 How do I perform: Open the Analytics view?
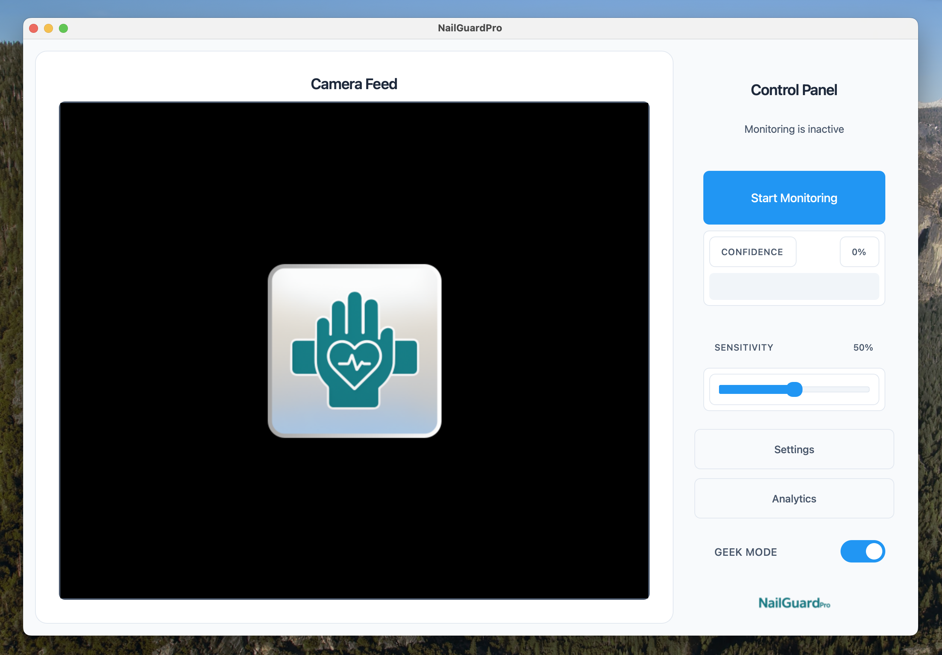point(794,498)
